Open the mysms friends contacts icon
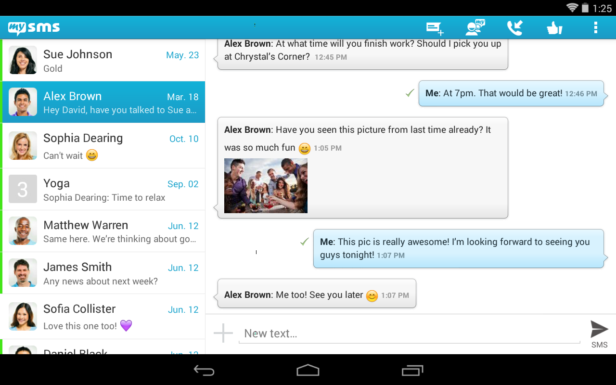The image size is (616, 385). 474,27
